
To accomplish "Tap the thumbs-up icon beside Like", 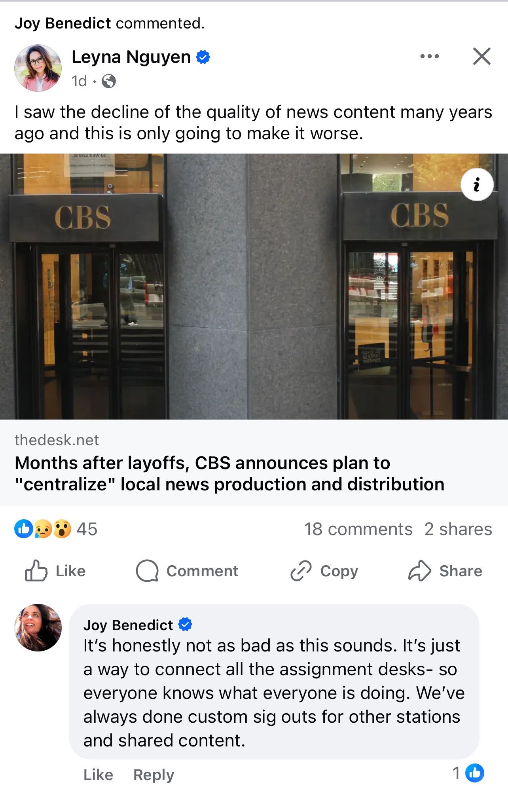I will (x=36, y=571).
